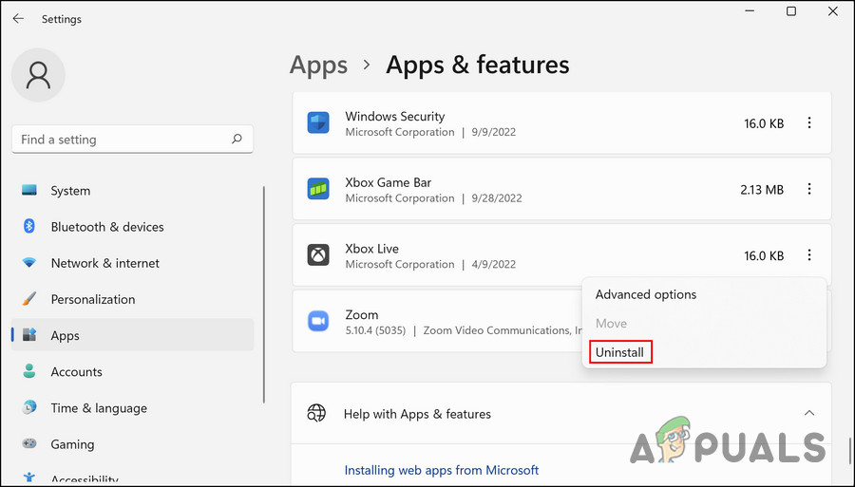
Task: Select the Apps category in sidebar
Action: point(132,335)
